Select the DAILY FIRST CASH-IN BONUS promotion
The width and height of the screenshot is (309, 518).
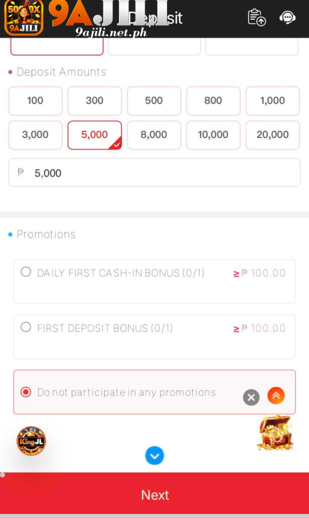pyautogui.click(x=25, y=272)
